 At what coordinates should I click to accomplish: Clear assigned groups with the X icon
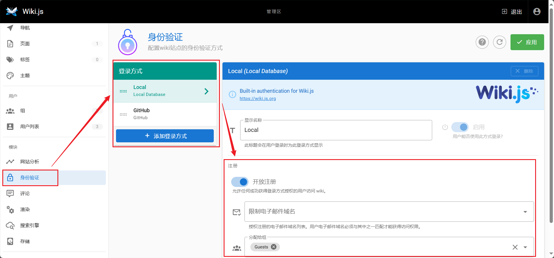[515, 247]
